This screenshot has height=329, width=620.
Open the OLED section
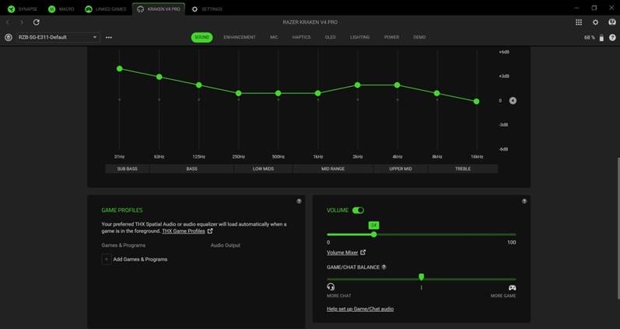coord(330,37)
